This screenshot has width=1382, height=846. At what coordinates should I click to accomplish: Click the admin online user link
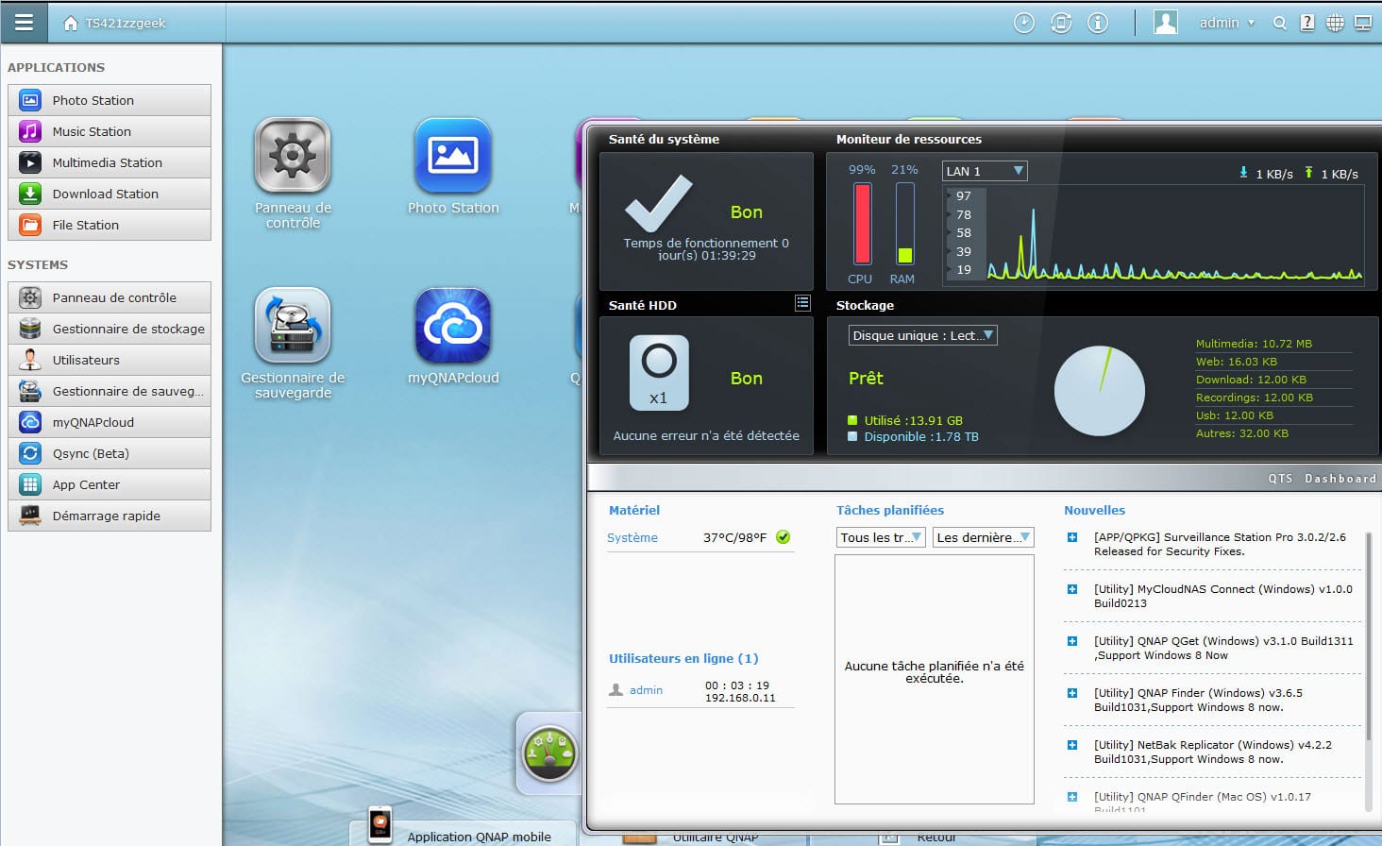coord(646,690)
